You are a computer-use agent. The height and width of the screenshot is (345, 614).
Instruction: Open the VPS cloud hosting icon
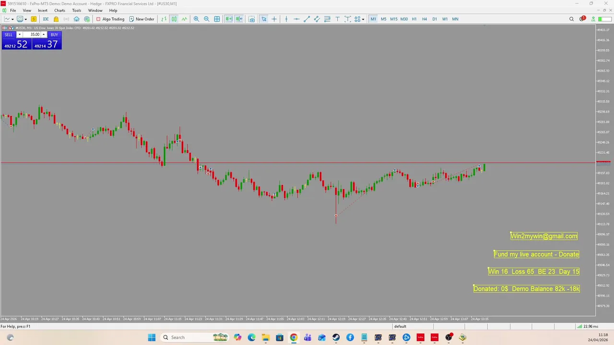[76, 19]
